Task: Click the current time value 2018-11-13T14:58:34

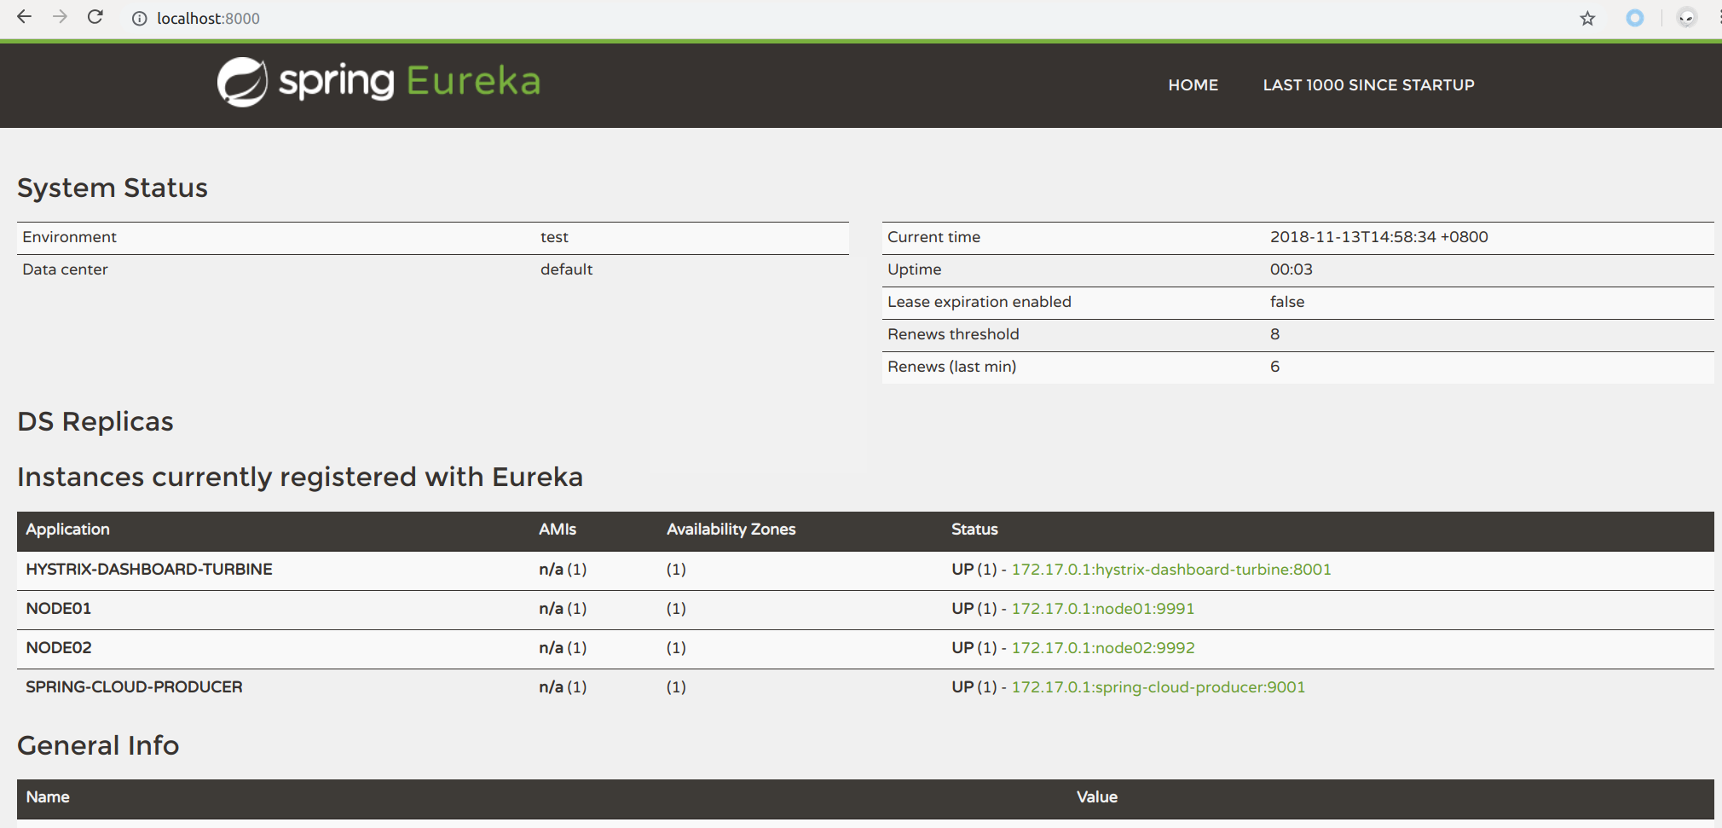Action: 1378,236
